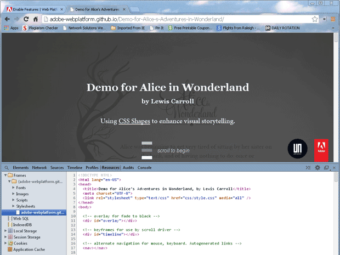
Task: Show hidden extensions chevron in toolbar
Action: [325, 19]
